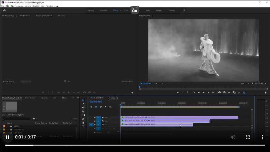This screenshot has height=152, width=270.
Task: Select the Selection tool arrow
Action: pyautogui.click(x=83, y=100)
